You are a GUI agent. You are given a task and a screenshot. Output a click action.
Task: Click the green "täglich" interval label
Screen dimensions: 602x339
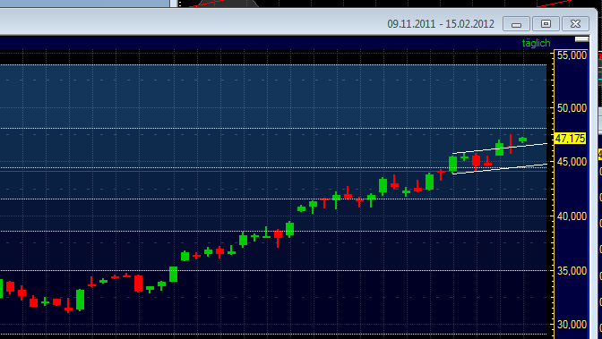(x=536, y=43)
